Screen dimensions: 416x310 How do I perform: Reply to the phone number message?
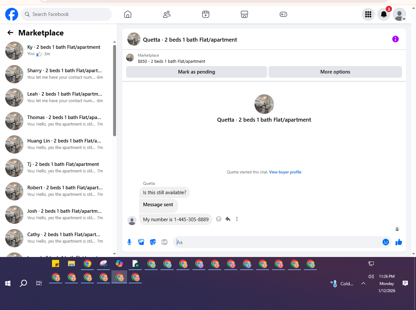click(x=228, y=219)
